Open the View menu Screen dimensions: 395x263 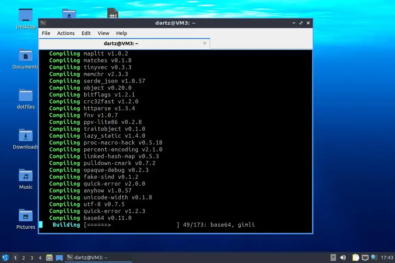pos(103,33)
